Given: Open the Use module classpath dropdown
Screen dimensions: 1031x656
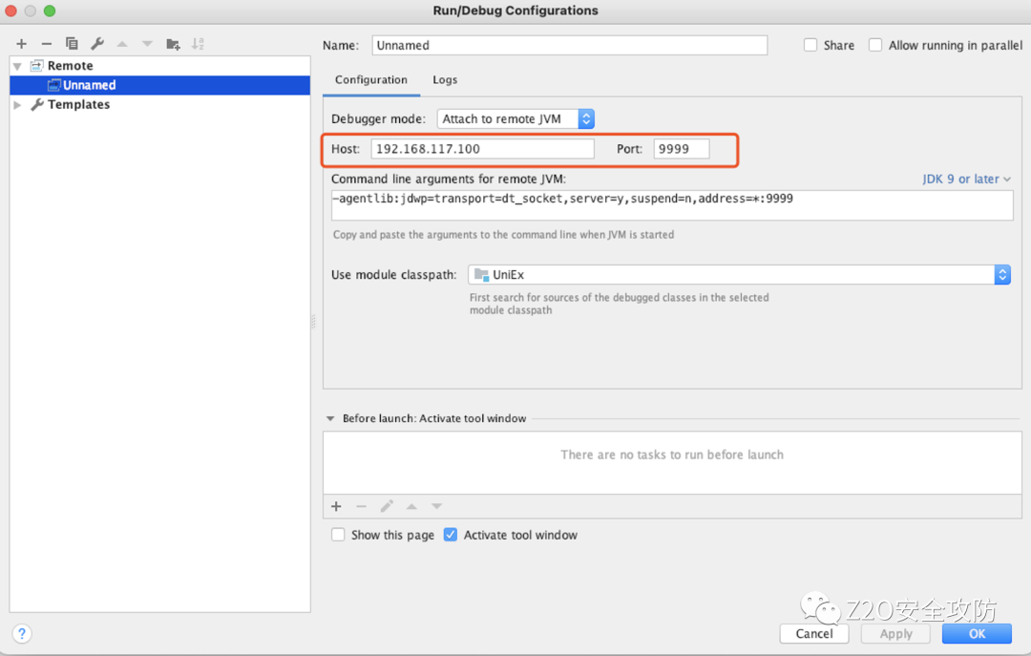Looking at the screenshot, I should (738, 274).
